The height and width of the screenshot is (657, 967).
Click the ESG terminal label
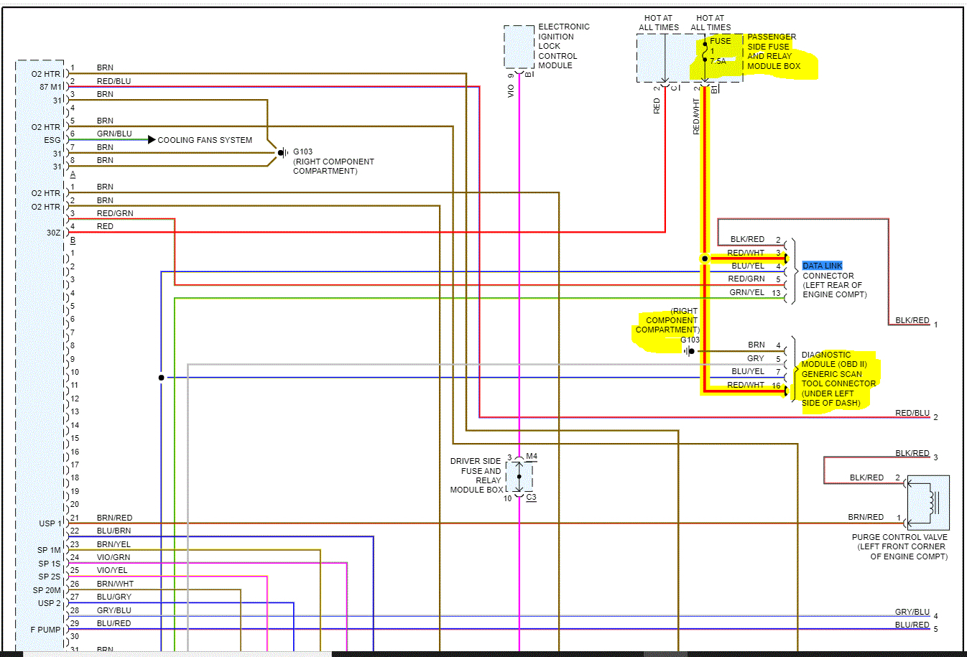52,140
